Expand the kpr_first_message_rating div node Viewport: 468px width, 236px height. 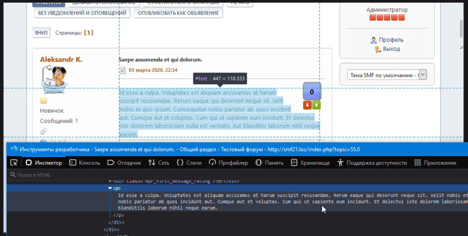[110, 181]
